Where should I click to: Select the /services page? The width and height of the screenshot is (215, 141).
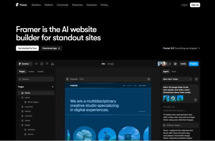point(36,107)
